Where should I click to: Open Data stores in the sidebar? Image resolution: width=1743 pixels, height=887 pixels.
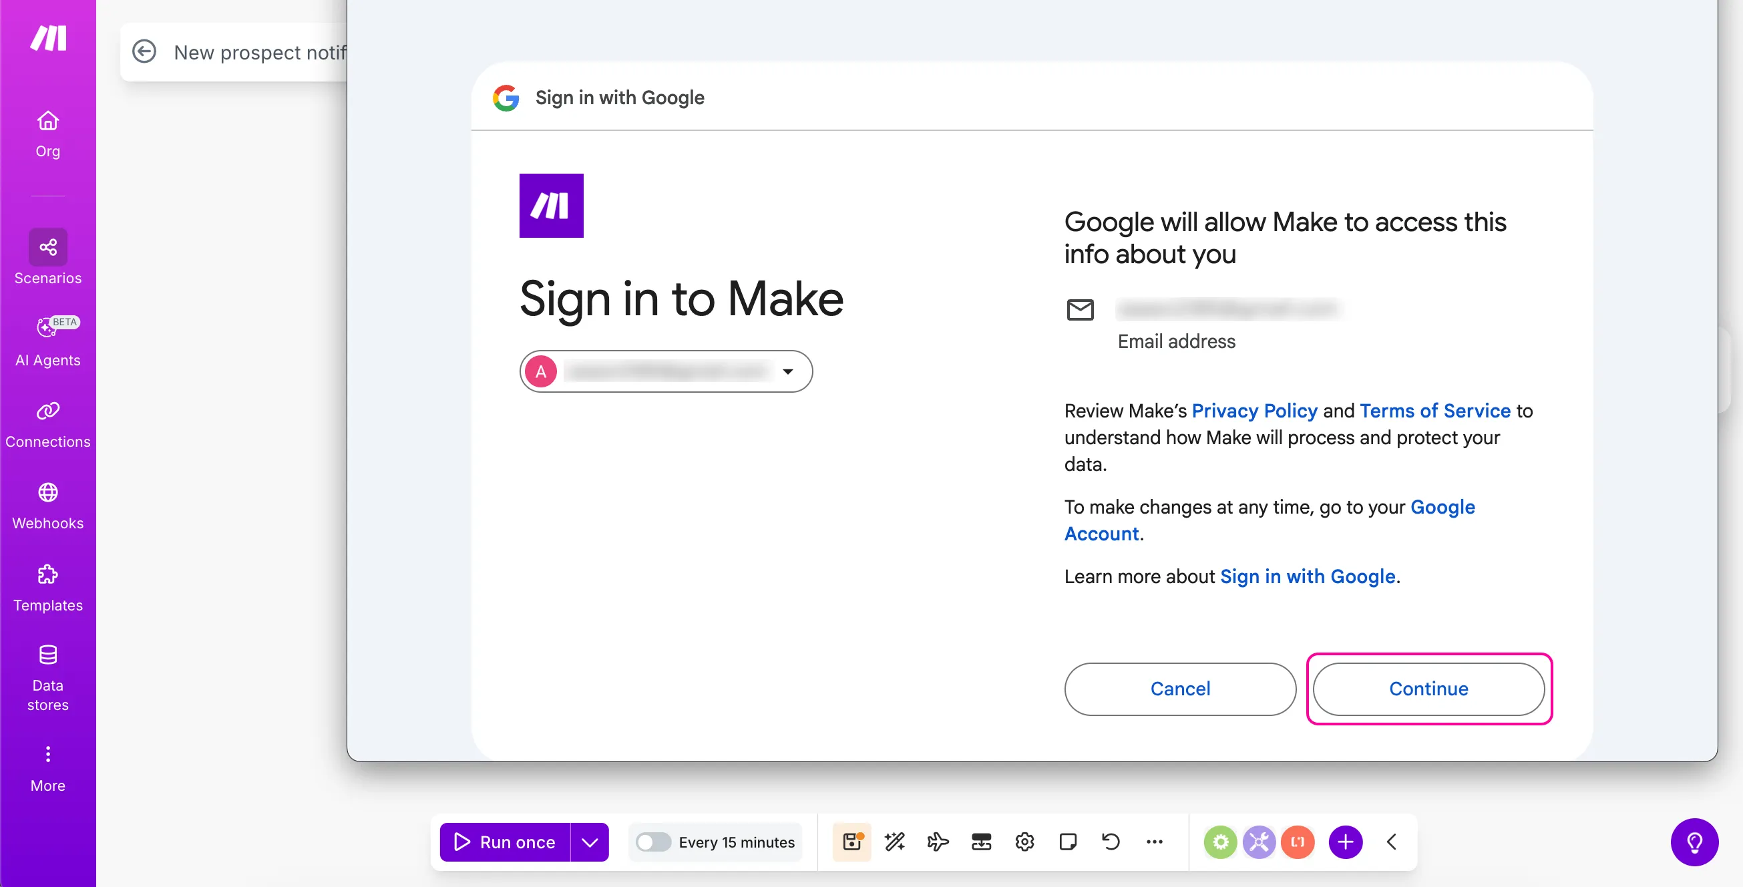(47, 678)
